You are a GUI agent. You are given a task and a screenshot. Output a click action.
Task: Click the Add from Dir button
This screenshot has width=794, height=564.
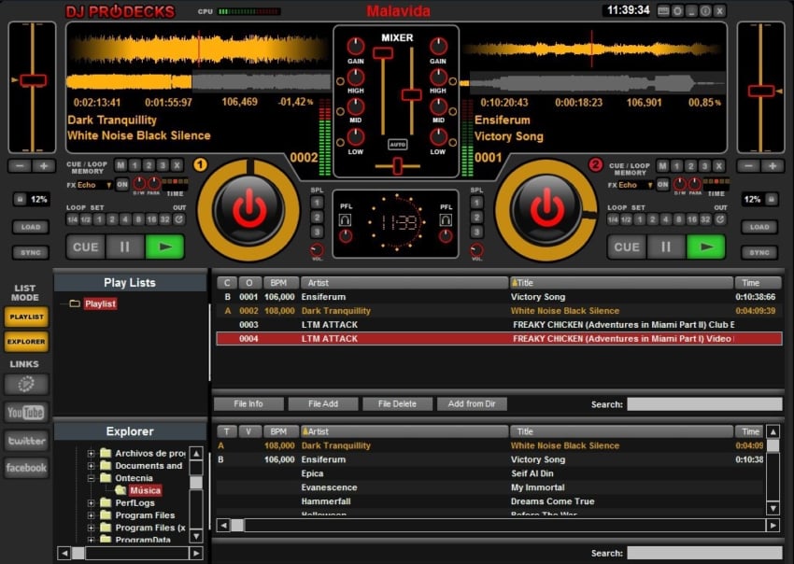(x=472, y=404)
